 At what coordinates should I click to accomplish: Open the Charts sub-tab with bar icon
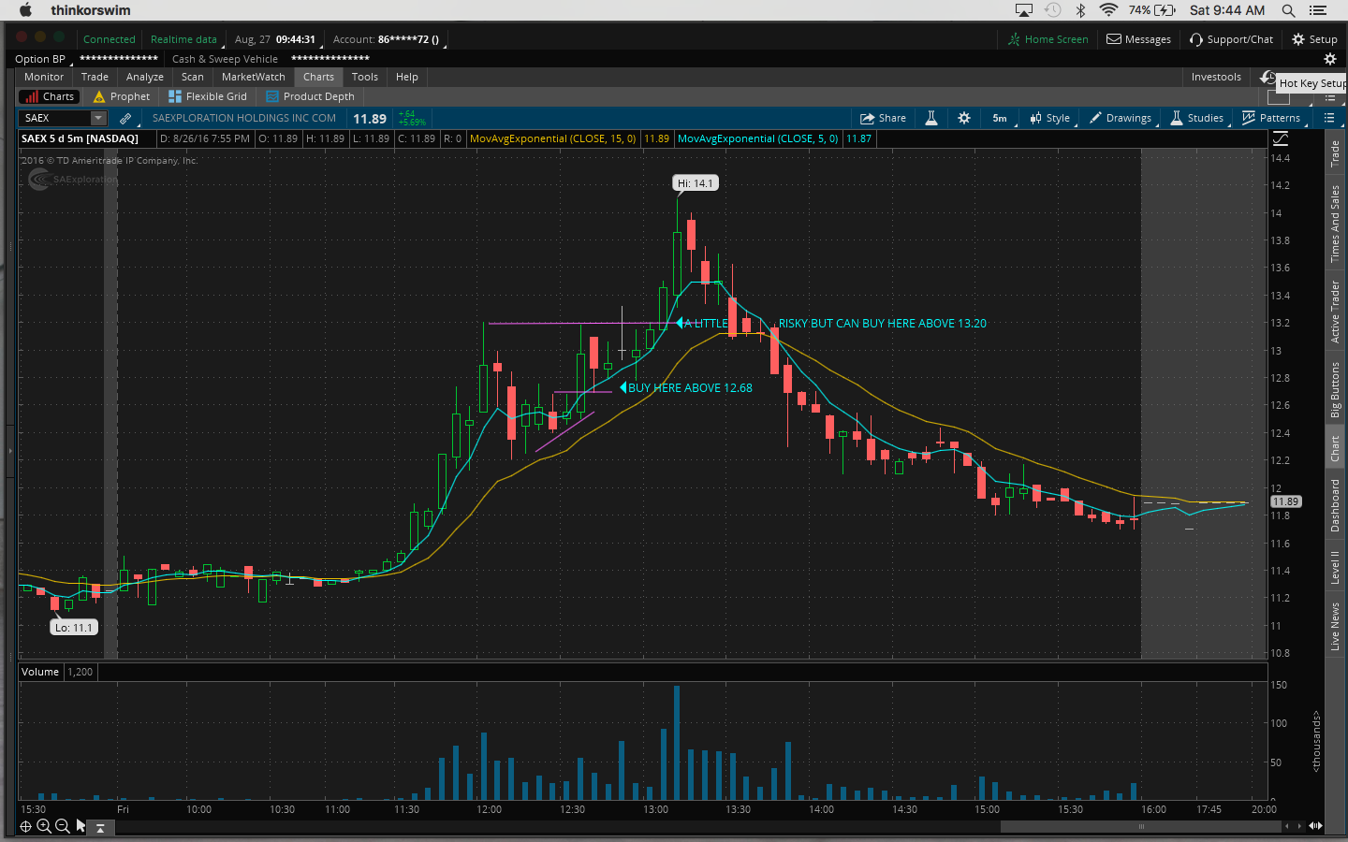[50, 96]
